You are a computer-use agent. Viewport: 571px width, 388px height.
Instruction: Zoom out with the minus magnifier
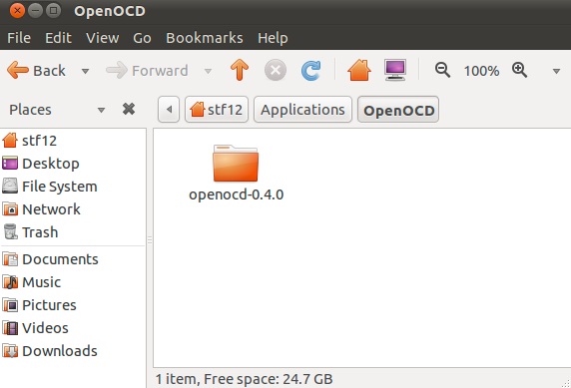(442, 70)
